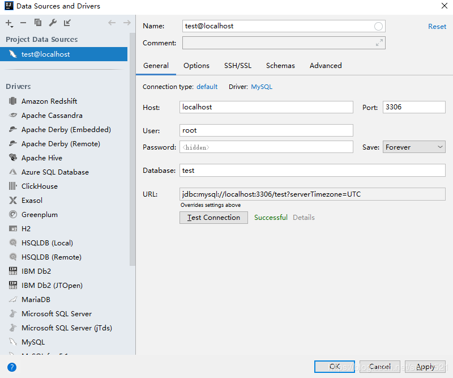The image size is (453, 378).
Task: Focus the Name input field
Action: click(284, 26)
